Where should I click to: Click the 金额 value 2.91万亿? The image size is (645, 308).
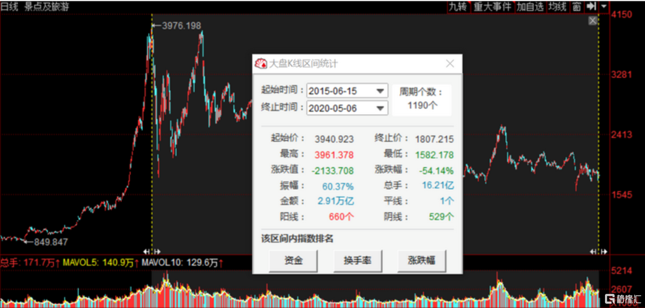pos(336,202)
